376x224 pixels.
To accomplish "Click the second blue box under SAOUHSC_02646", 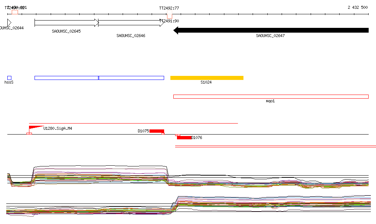I will click(131, 78).
